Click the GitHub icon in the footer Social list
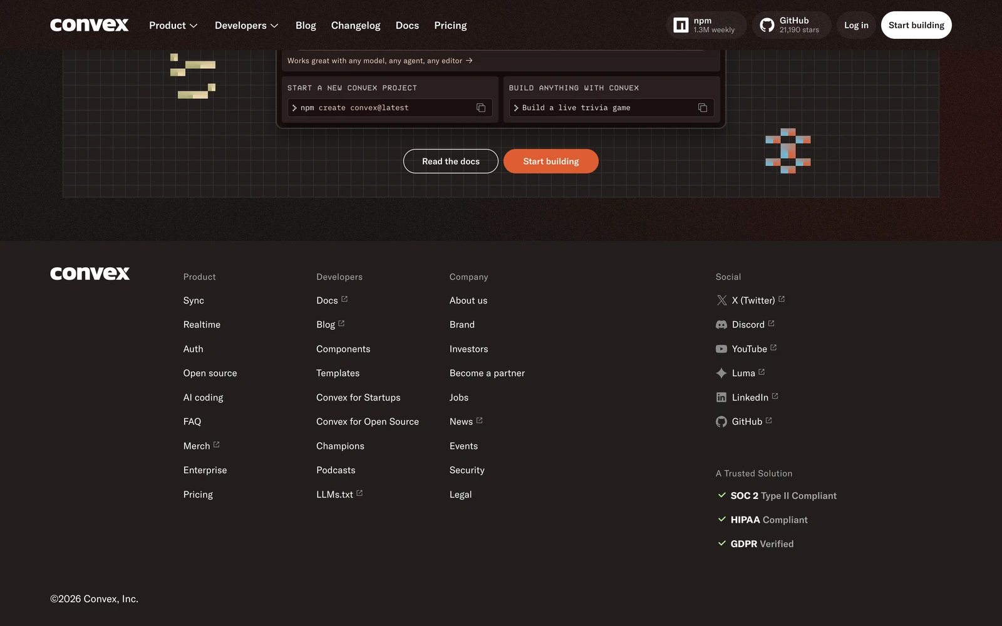The height and width of the screenshot is (626, 1002). 721,422
